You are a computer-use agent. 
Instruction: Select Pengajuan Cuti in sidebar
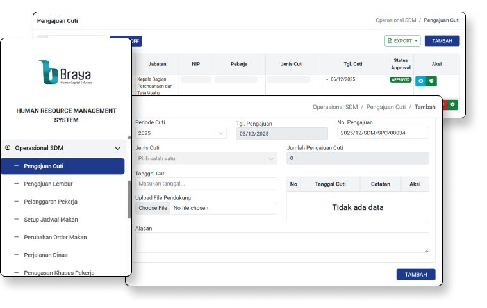(62, 166)
